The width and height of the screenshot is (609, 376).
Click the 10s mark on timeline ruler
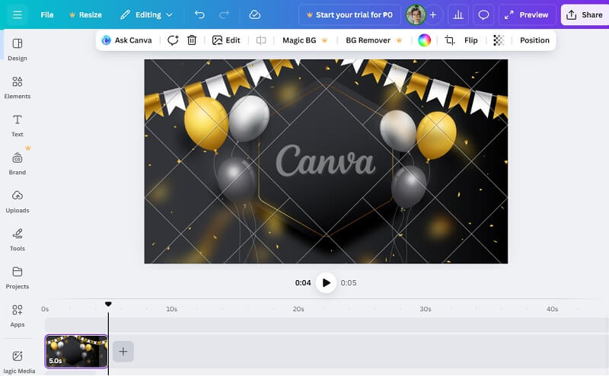pyautogui.click(x=172, y=309)
